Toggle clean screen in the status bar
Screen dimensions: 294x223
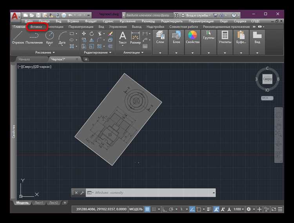(274, 209)
